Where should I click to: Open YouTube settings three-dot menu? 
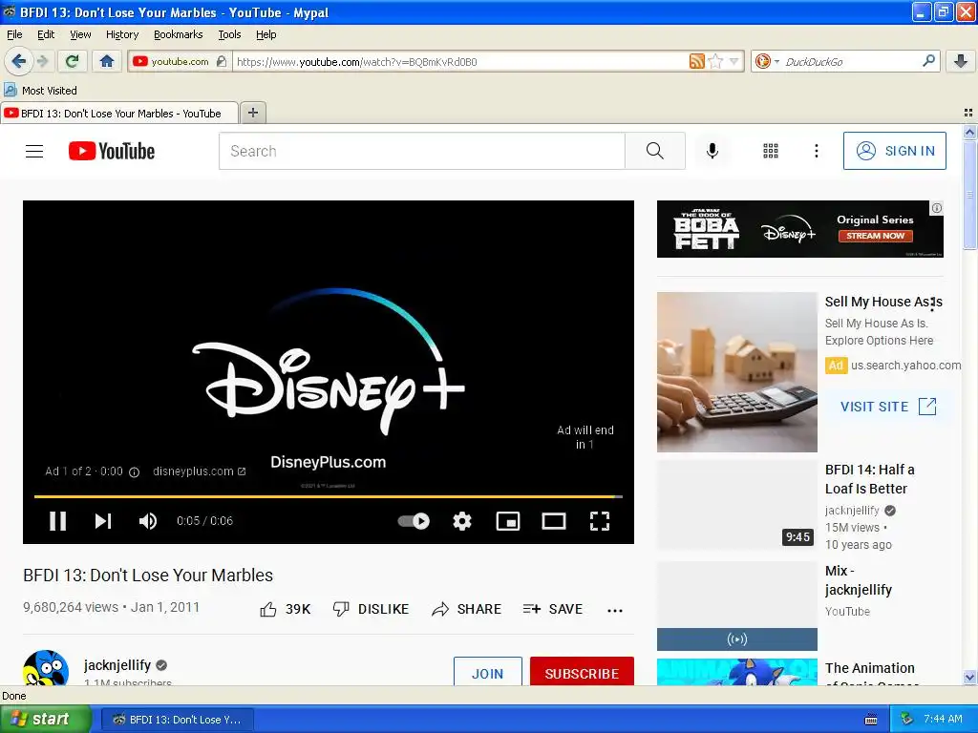click(816, 151)
